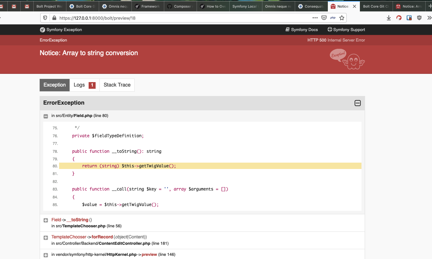Expand the Field __toString stack frame
Image resolution: width=432 pixels, height=259 pixels.
coord(45,220)
